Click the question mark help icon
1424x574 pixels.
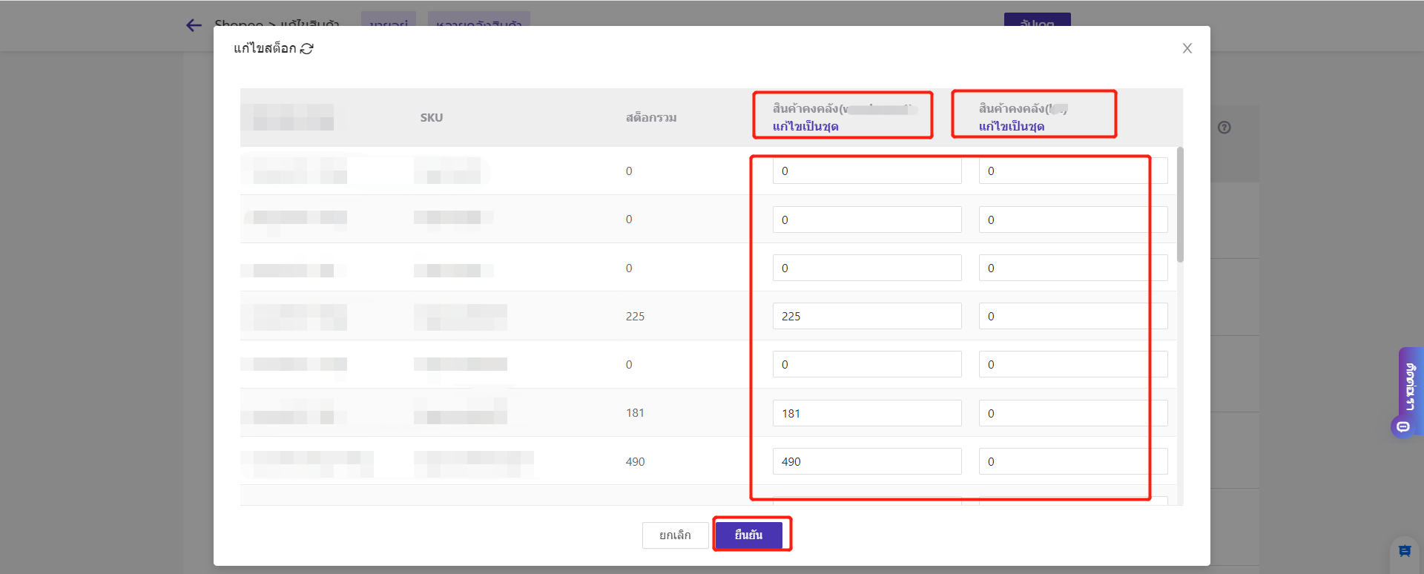pos(1224,128)
